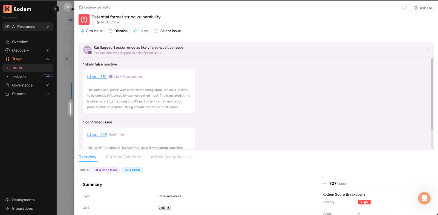438x215 pixels.
Task: Switch to the Attack Scenarios tab
Action: click(167, 157)
